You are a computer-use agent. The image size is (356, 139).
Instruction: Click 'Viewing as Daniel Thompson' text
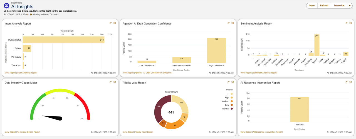[46, 14]
